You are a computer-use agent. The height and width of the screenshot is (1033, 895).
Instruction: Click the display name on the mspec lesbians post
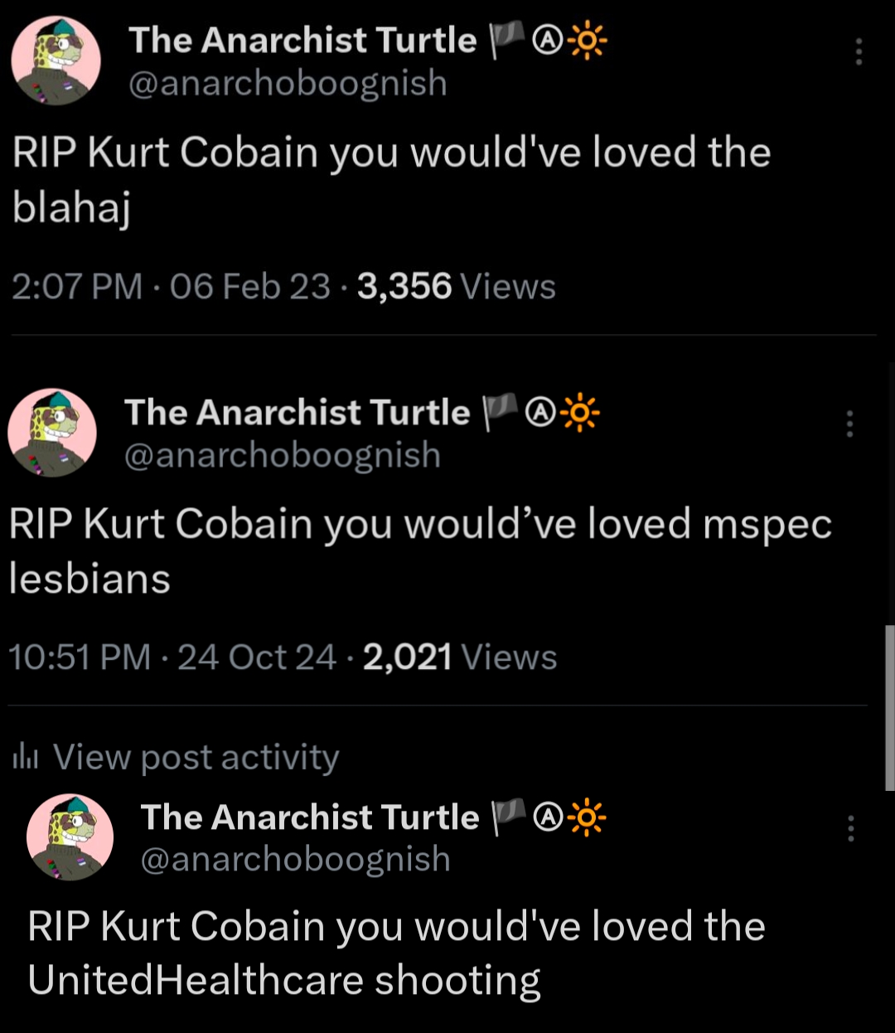297,412
